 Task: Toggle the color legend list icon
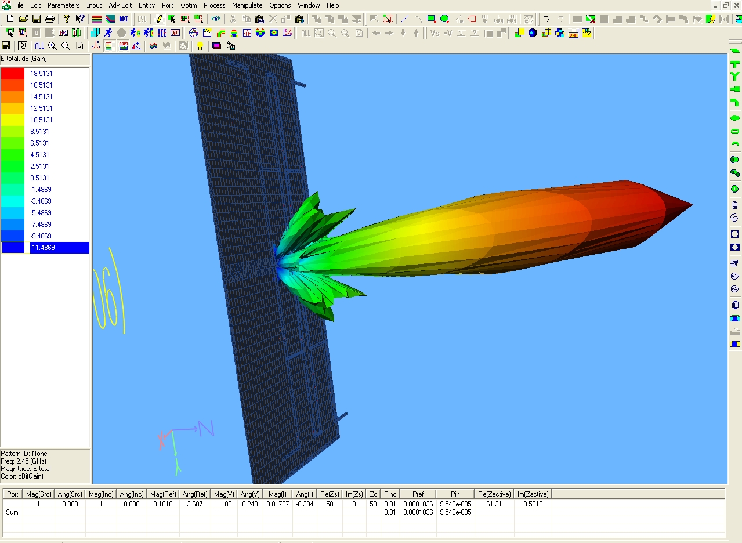point(108,46)
